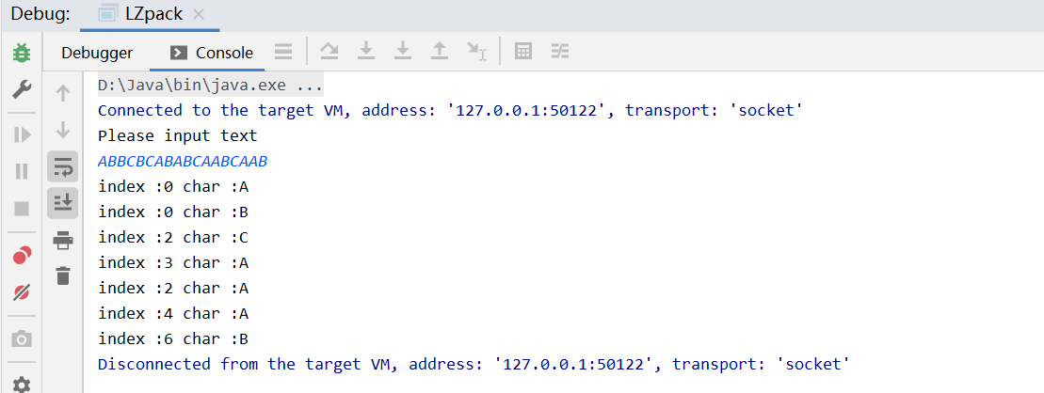Open the View Breakpoints red circles icon
Screen dimensions: 1044x393
click(x=22, y=256)
